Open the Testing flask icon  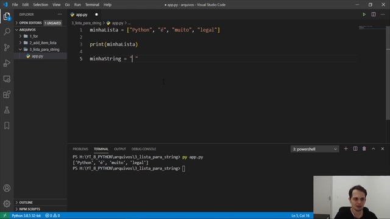7,110
